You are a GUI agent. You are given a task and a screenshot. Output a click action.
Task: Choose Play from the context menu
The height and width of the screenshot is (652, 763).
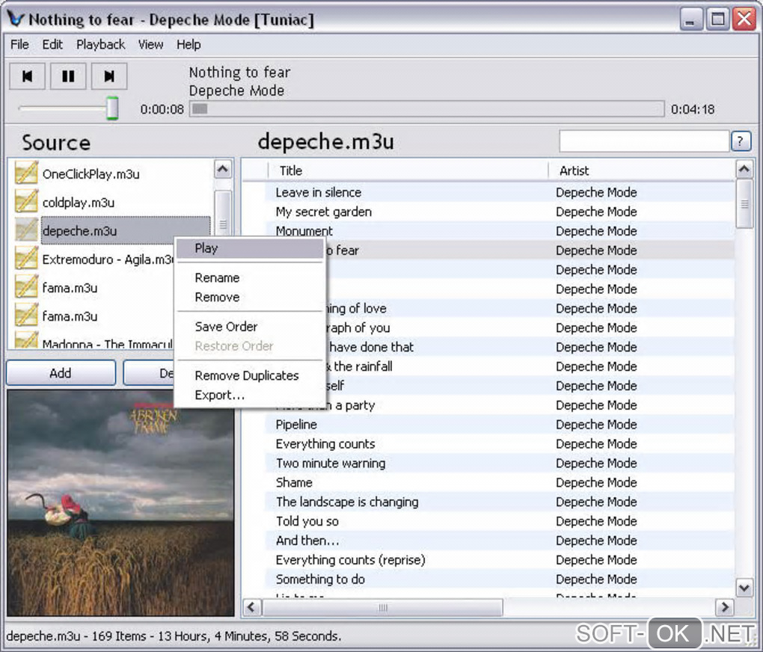click(250, 249)
